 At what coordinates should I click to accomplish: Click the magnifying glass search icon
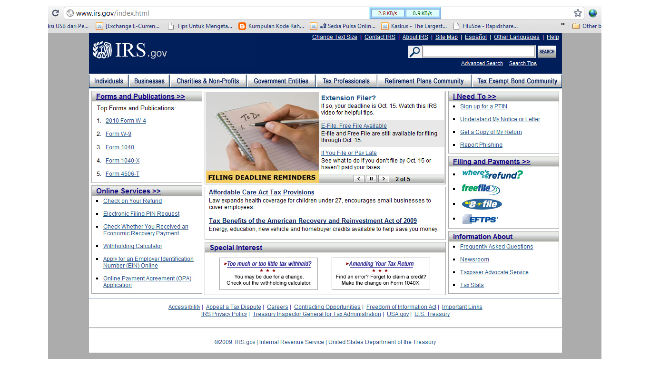[414, 52]
